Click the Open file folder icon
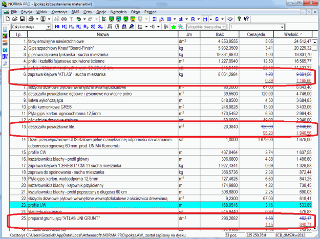Viewport: 320px width, 239px height. coord(14,18)
